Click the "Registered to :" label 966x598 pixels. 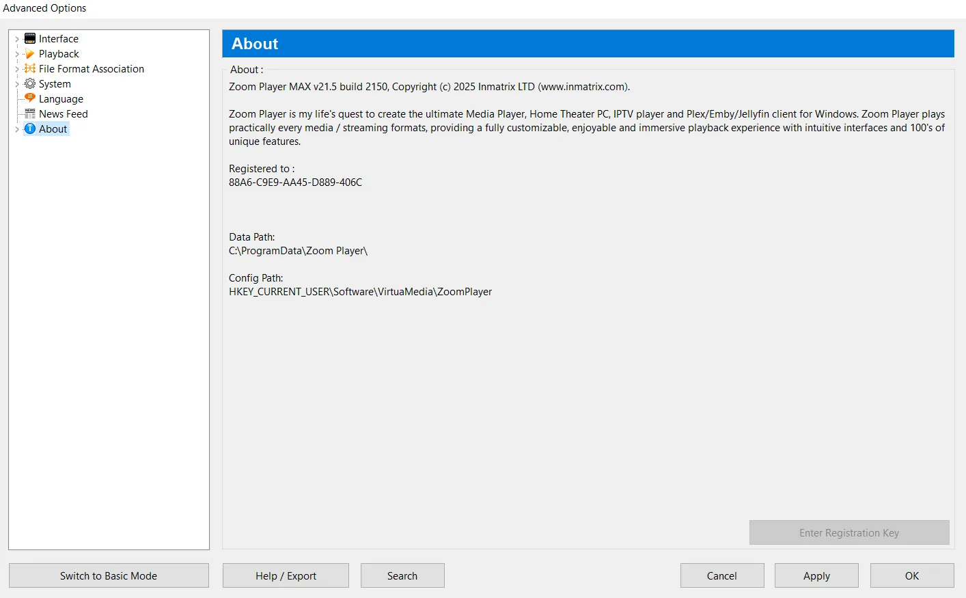click(262, 169)
